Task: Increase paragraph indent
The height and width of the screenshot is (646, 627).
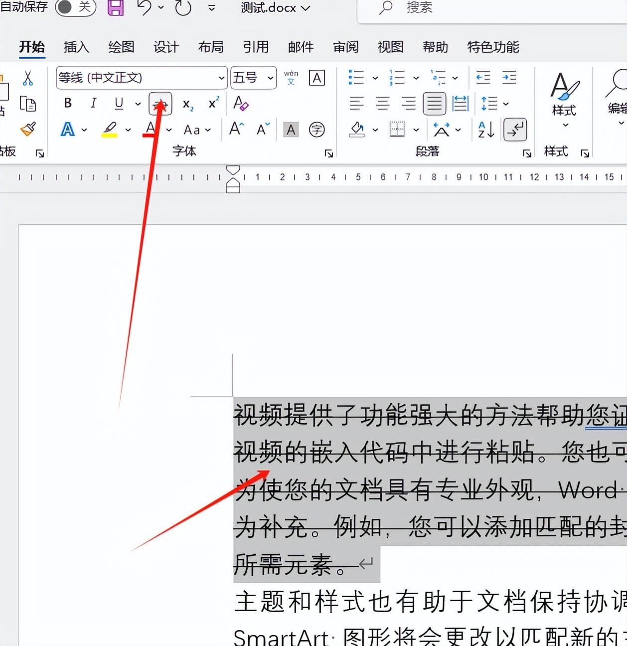Action: pos(509,77)
